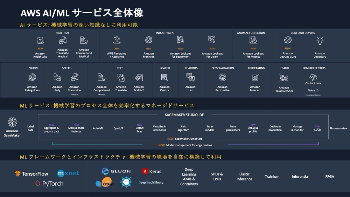Click the 'Label data' text

30,128
